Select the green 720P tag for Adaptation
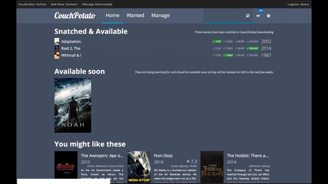Image resolution: width=328 pixels, height=184 pixels. tap(217, 41)
